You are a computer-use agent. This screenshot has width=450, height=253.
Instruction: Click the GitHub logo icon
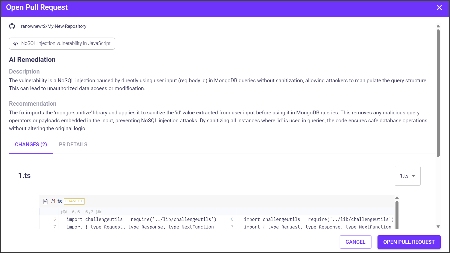coord(12,26)
